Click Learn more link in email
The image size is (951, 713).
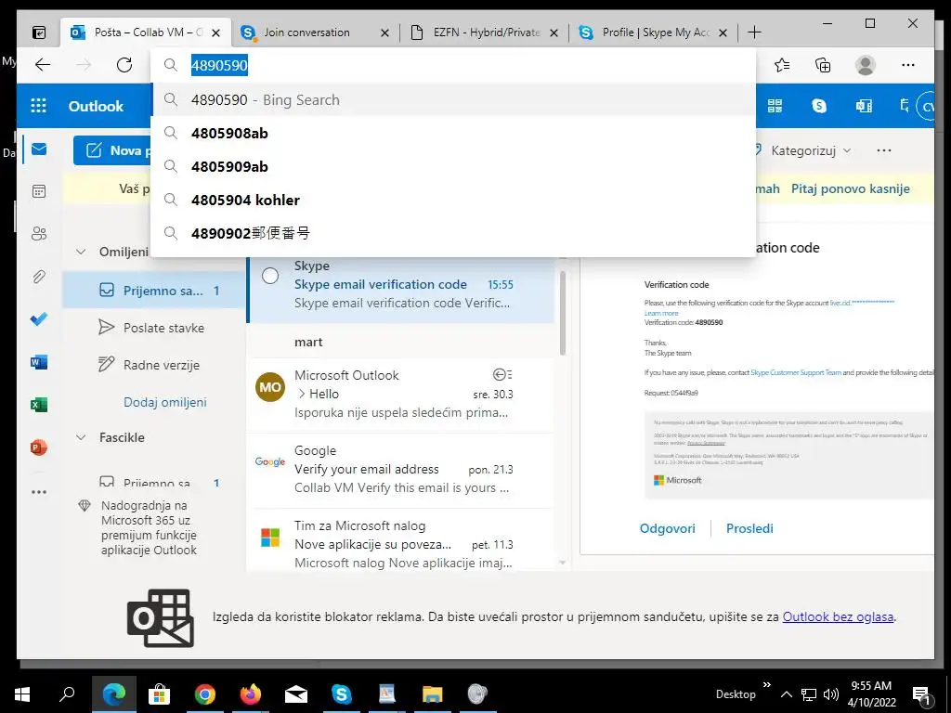click(x=661, y=313)
